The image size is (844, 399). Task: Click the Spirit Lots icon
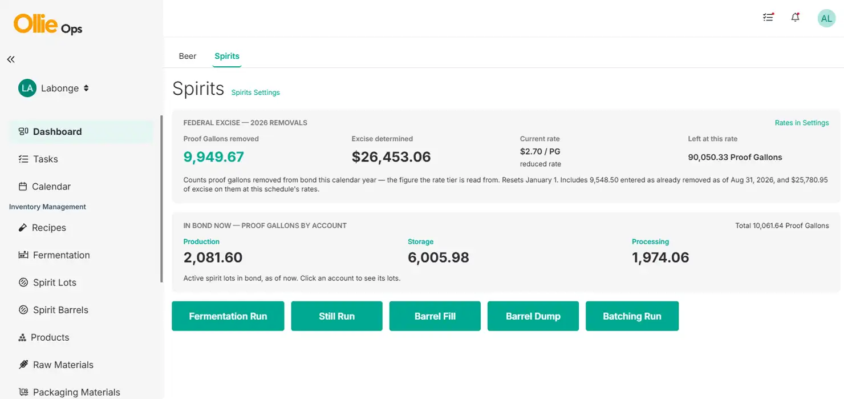coord(23,283)
